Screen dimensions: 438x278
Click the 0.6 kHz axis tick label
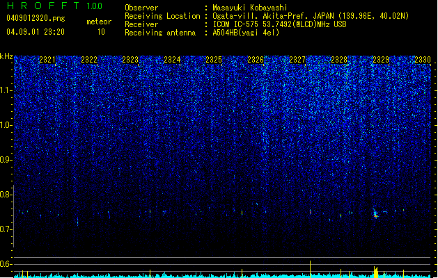pos(6,264)
